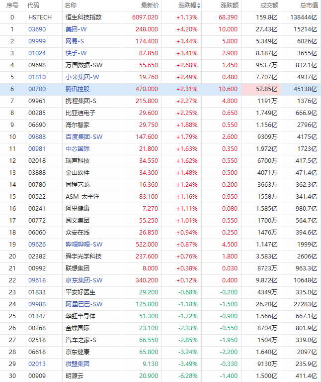Open the 京东集团-SW stock link
The height and width of the screenshot is (382, 321).
pyautogui.click(x=84, y=280)
